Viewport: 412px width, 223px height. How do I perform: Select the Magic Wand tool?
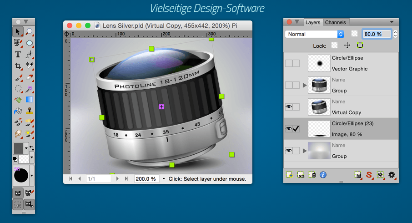(29, 89)
